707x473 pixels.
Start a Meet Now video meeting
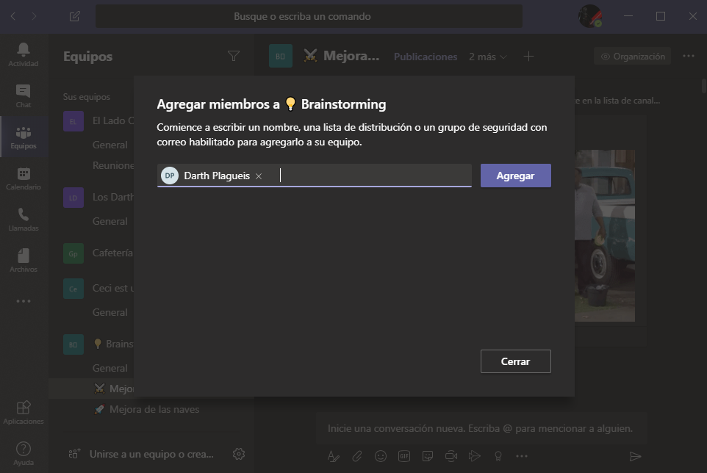coord(451,455)
